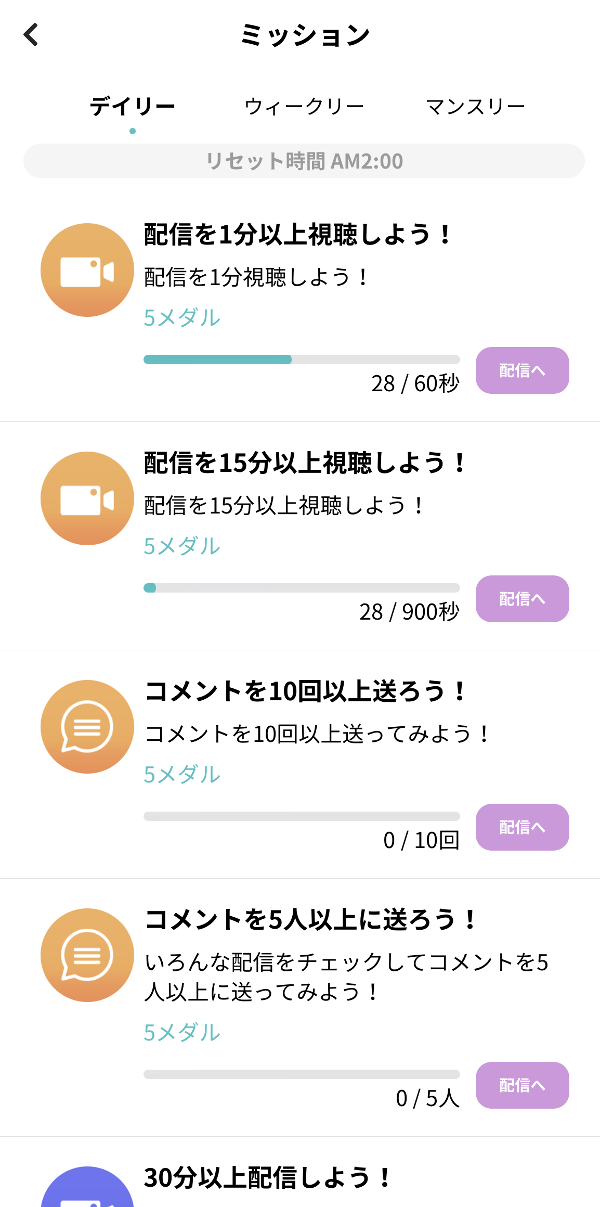Tap camera icon of 15-minute viewing mission
The height and width of the screenshot is (1207, 600).
point(87,498)
